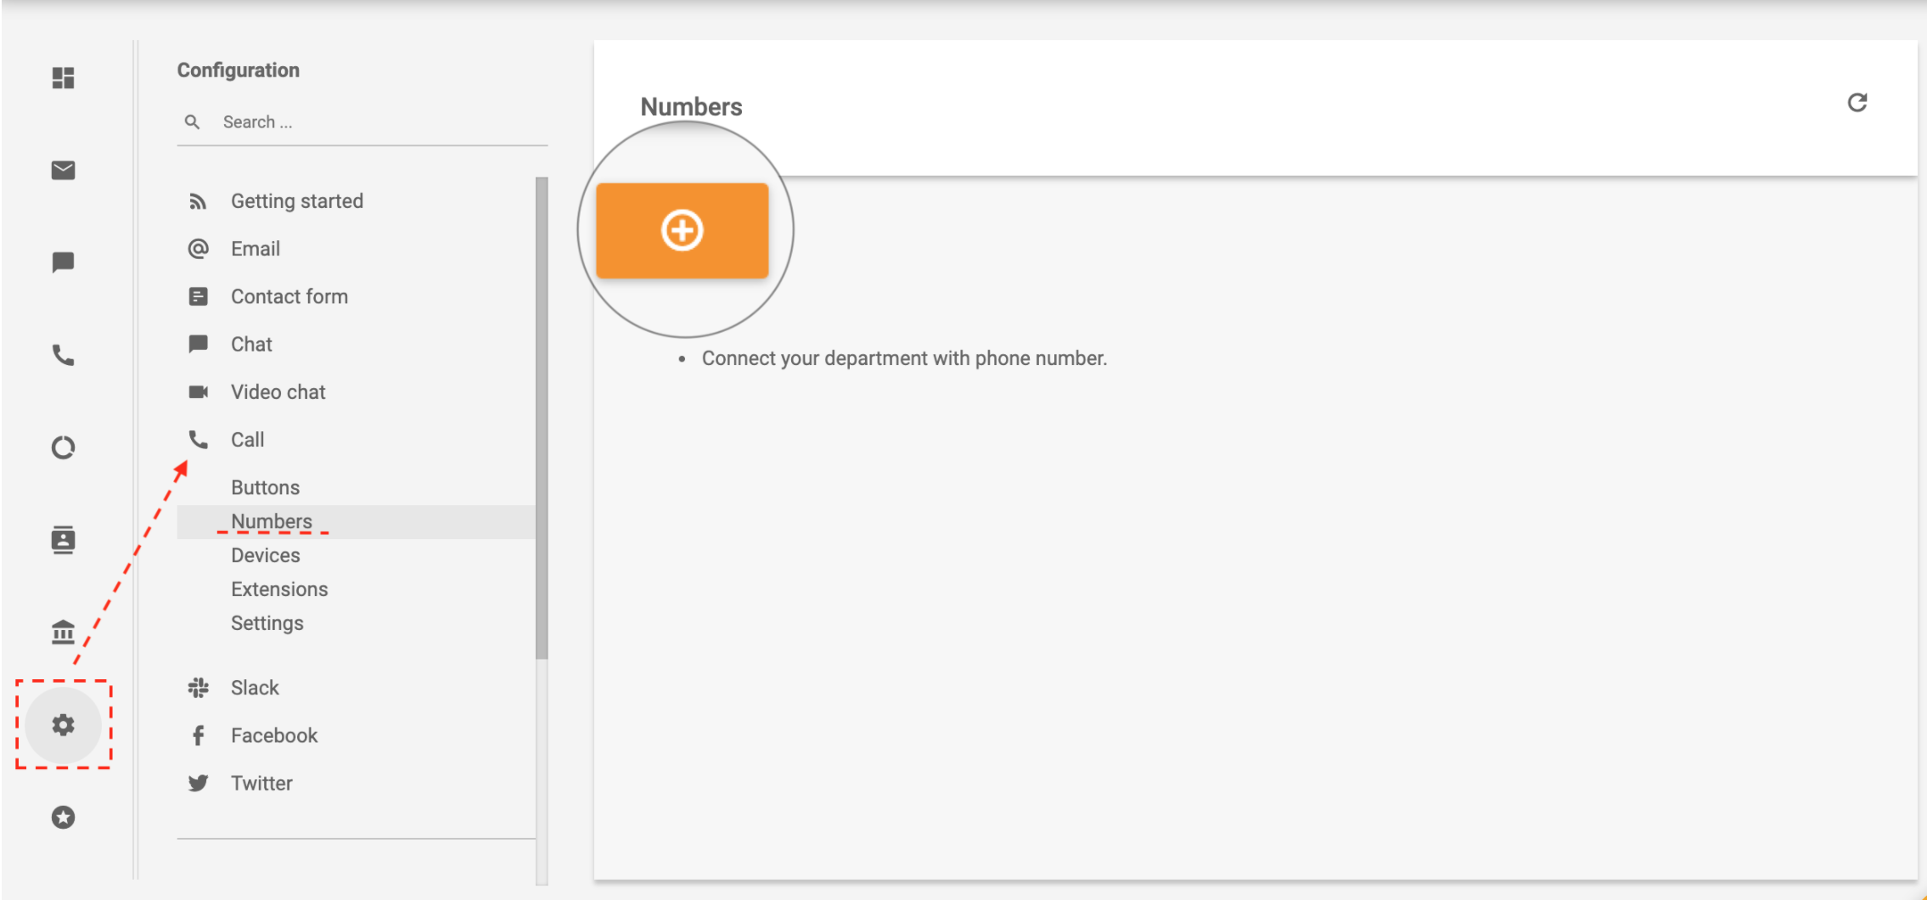Open Devices in the Call settings
The height and width of the screenshot is (900, 1927).
pyautogui.click(x=265, y=554)
